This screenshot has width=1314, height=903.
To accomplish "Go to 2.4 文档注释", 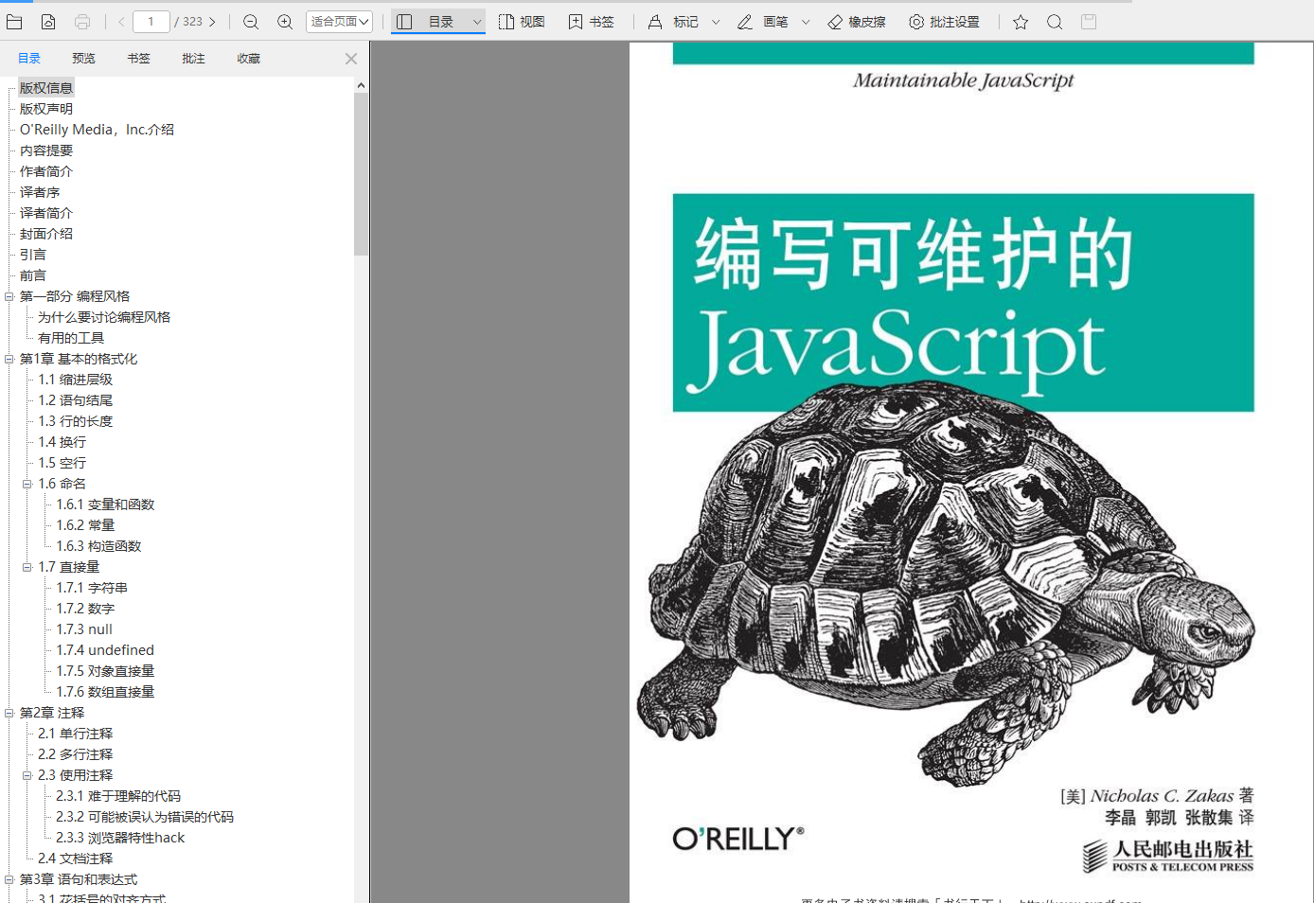I will [76, 859].
